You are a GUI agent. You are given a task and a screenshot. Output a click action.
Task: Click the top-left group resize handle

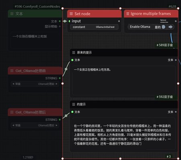click(x=62, y=8)
